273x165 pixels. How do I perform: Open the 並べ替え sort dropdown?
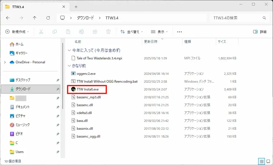pos(132,32)
